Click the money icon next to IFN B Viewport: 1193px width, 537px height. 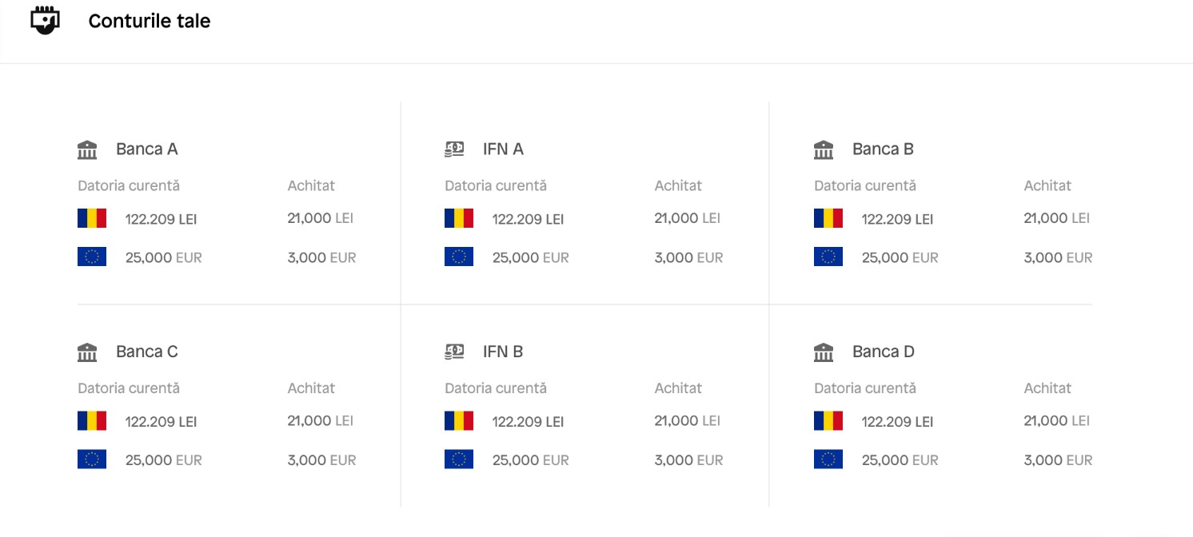pyautogui.click(x=454, y=352)
